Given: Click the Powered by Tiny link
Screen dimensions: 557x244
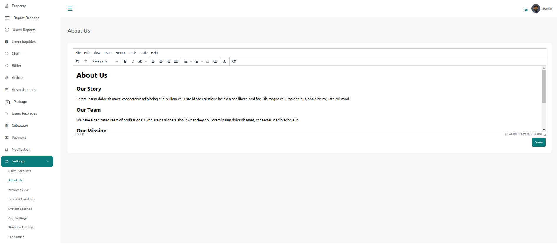Looking at the screenshot, I should coord(531,134).
